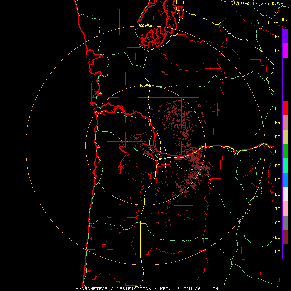
Task: Click the BD legend label
Action: 277,137
